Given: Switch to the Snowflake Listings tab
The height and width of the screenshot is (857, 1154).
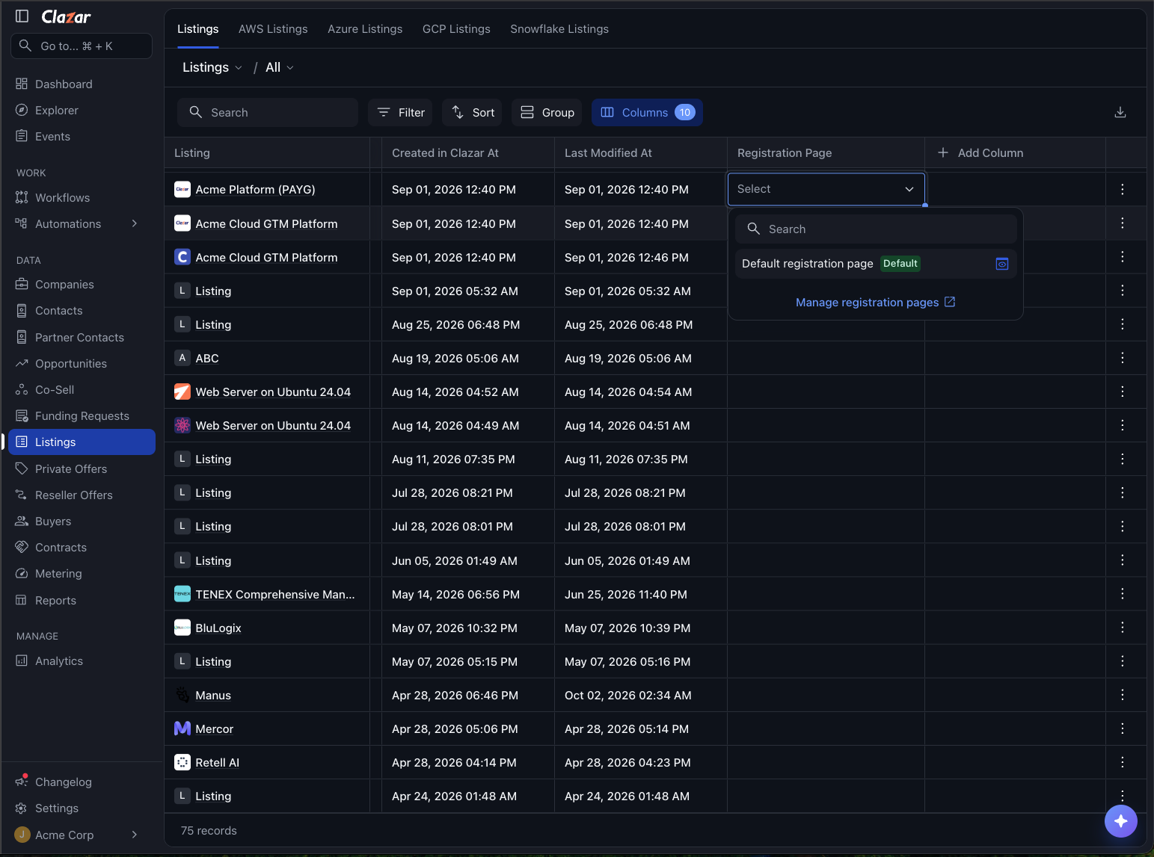Looking at the screenshot, I should coord(559,29).
